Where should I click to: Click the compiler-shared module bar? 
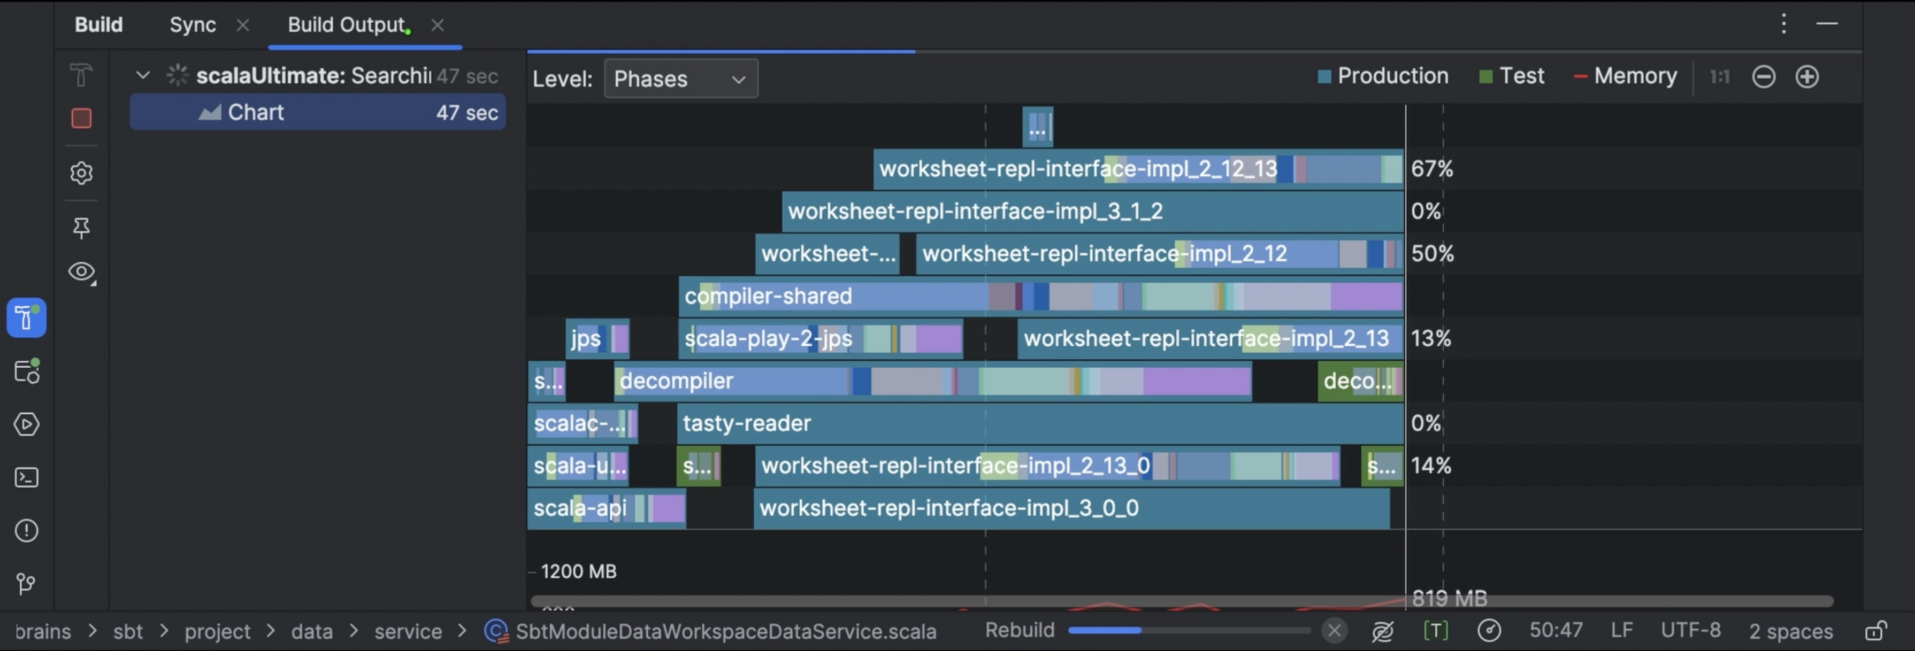[1041, 296]
